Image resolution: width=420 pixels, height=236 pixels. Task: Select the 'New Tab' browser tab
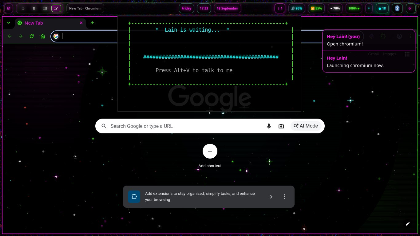click(50, 23)
